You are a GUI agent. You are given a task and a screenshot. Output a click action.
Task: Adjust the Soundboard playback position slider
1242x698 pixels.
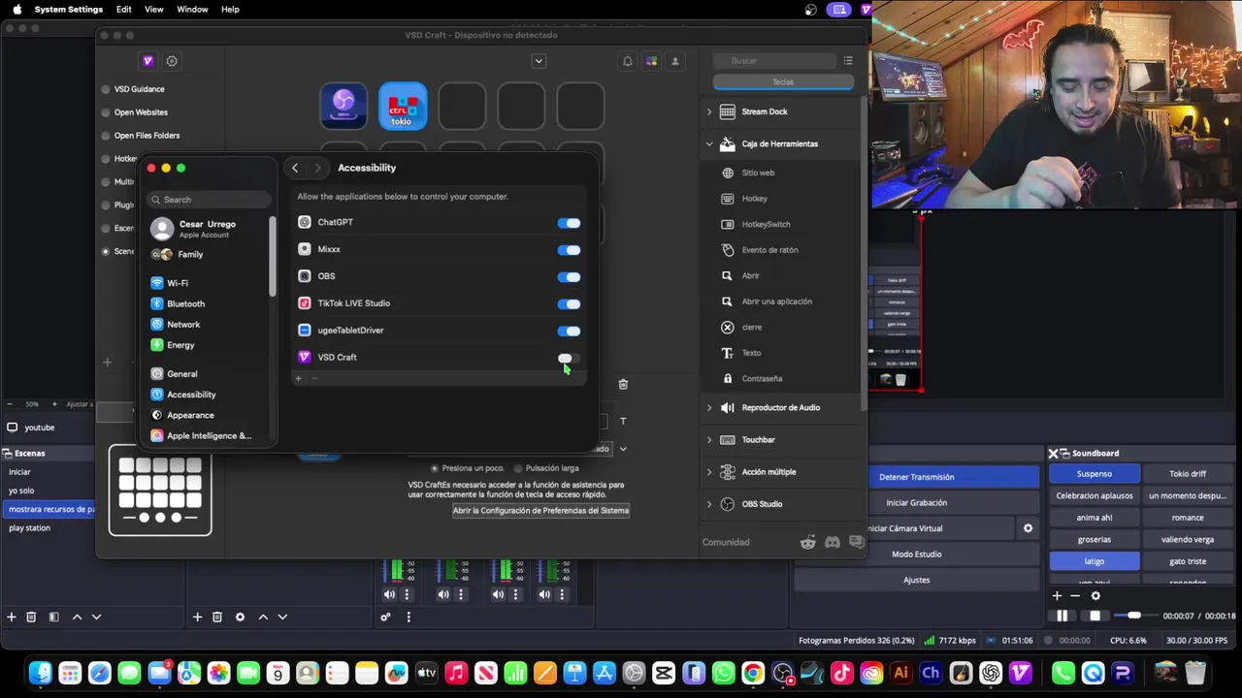click(1133, 616)
